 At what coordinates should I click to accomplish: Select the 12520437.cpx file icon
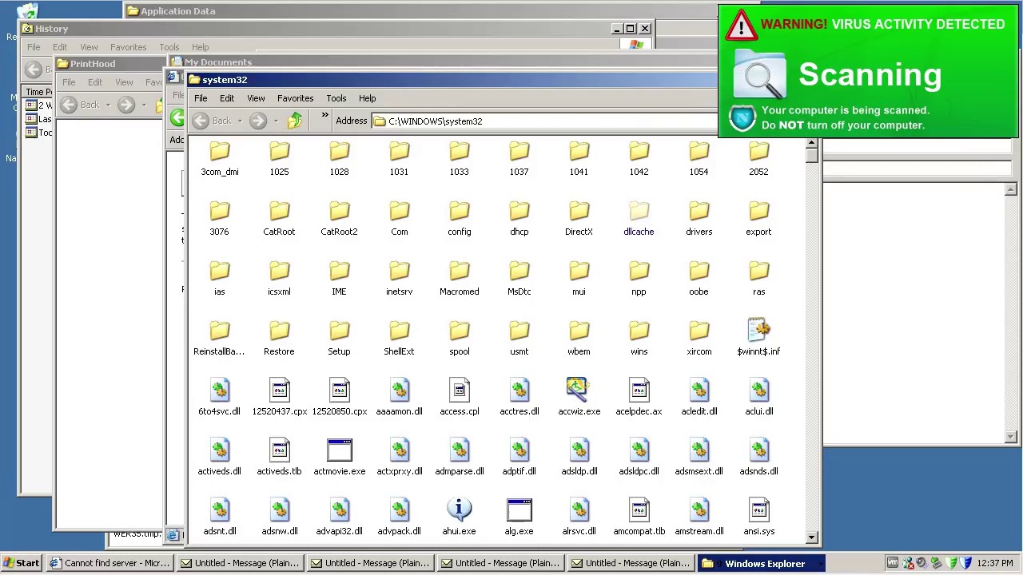click(x=279, y=391)
